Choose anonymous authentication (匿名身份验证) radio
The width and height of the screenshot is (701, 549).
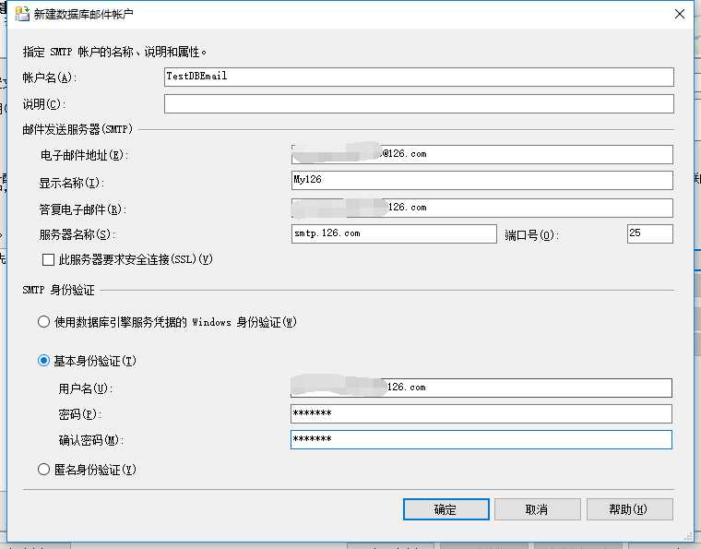[x=44, y=469]
